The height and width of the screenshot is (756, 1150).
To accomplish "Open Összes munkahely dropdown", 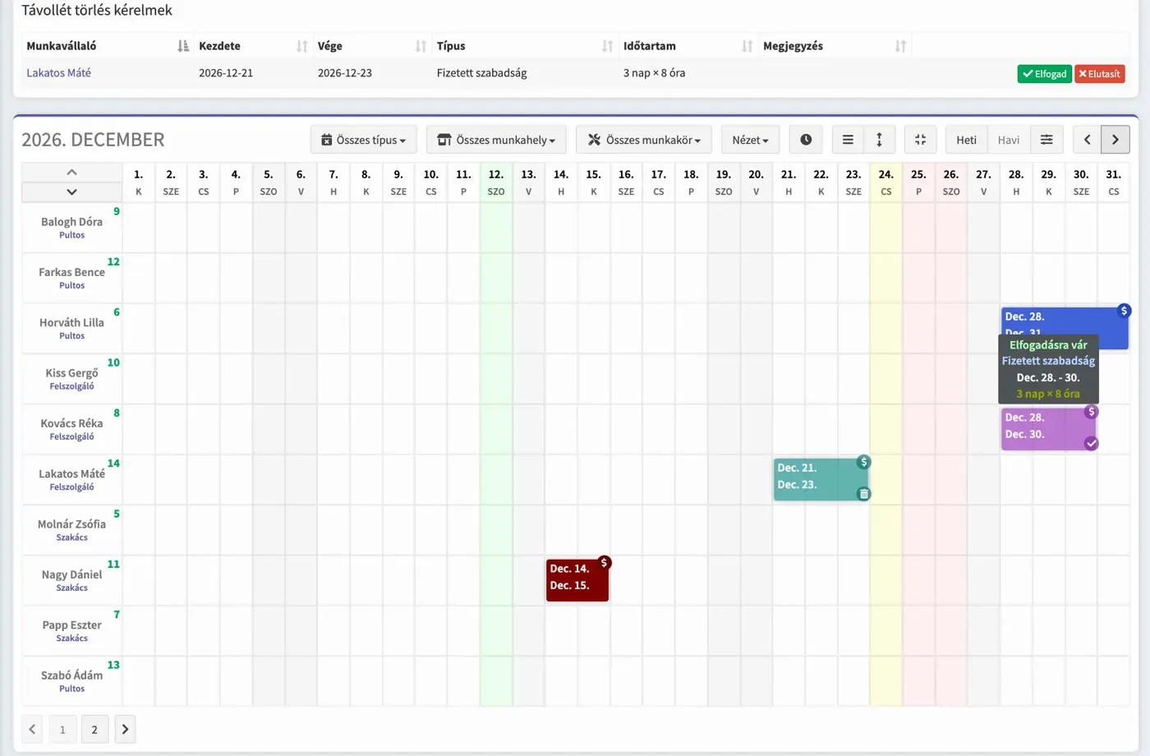I will (x=496, y=140).
